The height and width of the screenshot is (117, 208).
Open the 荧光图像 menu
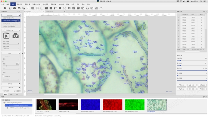[45, 4]
